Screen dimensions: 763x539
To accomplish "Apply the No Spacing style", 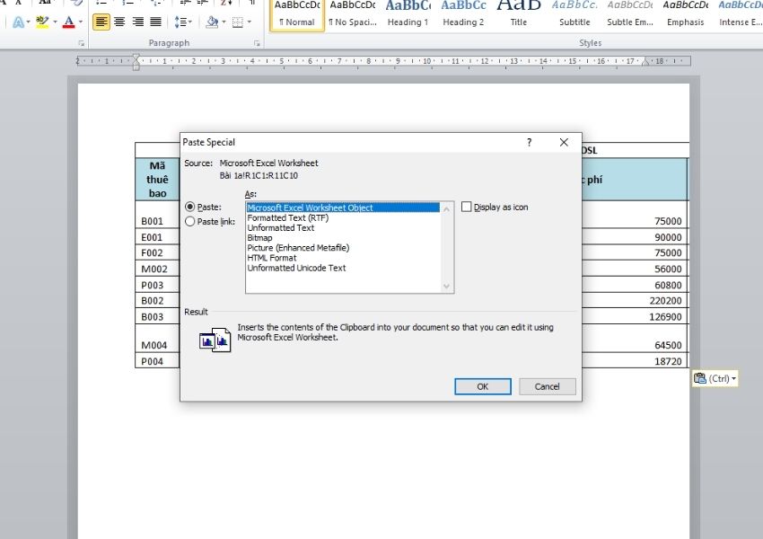I will pos(353,14).
